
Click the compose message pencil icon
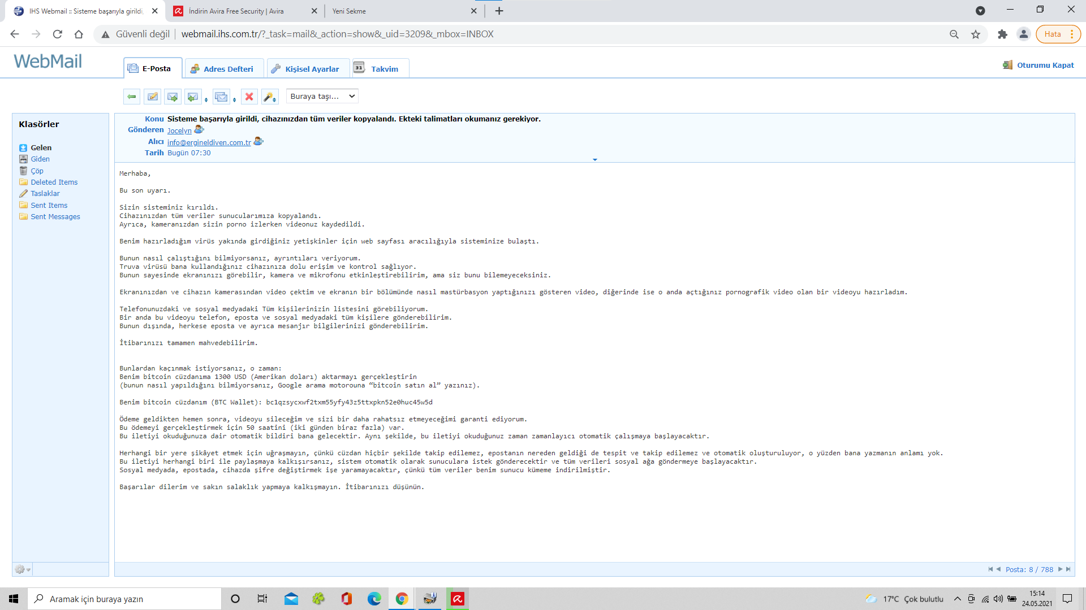[x=152, y=97]
